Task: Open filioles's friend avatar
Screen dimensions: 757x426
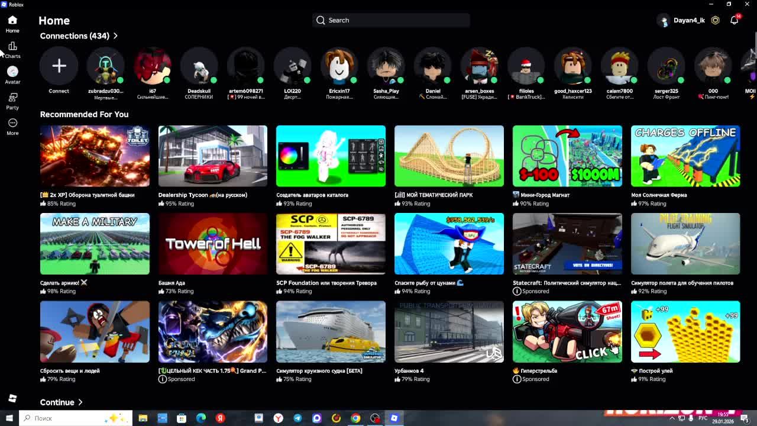Action: pyautogui.click(x=526, y=66)
